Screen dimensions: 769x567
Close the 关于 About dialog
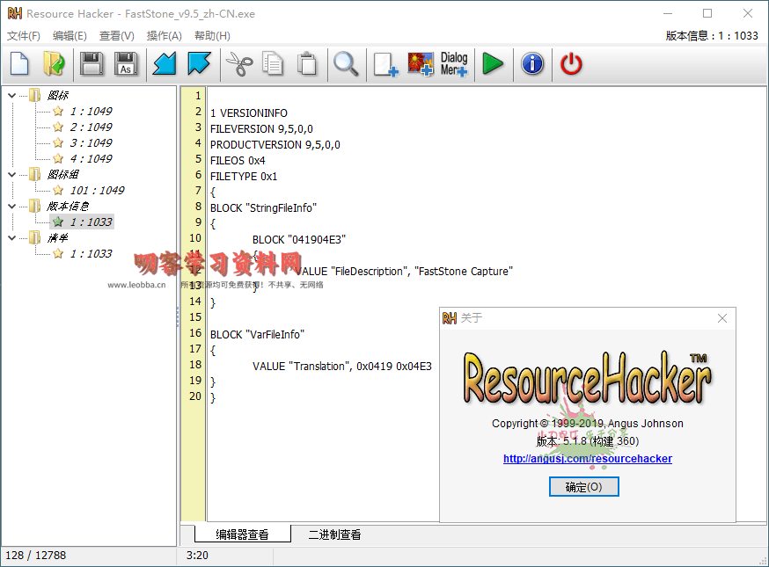[722, 318]
